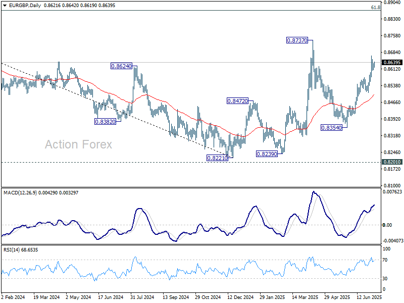Select the RSI(14) 68.6535 indicator label
The image size is (404, 303).
pos(21,250)
